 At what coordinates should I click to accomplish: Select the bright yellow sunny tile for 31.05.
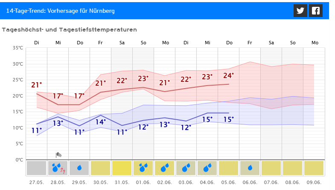pos(122,168)
